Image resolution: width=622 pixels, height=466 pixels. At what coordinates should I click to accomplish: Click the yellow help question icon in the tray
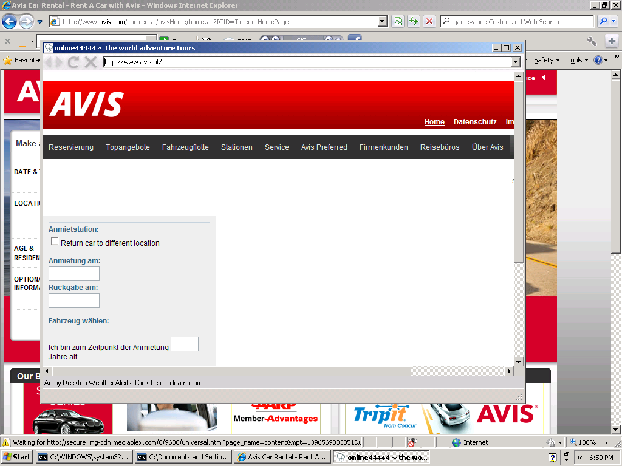[x=552, y=458]
